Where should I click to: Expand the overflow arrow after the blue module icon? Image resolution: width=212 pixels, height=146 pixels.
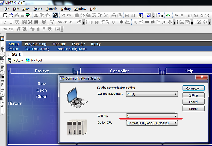[153, 16]
